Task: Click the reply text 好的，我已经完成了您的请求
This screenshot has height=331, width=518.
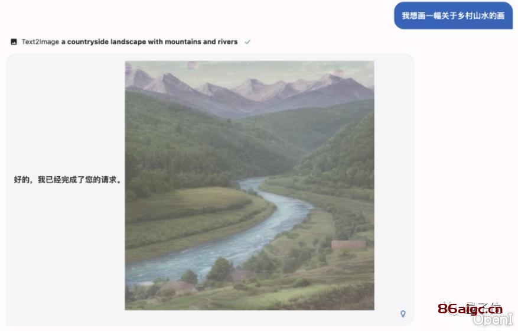Action: [68, 180]
